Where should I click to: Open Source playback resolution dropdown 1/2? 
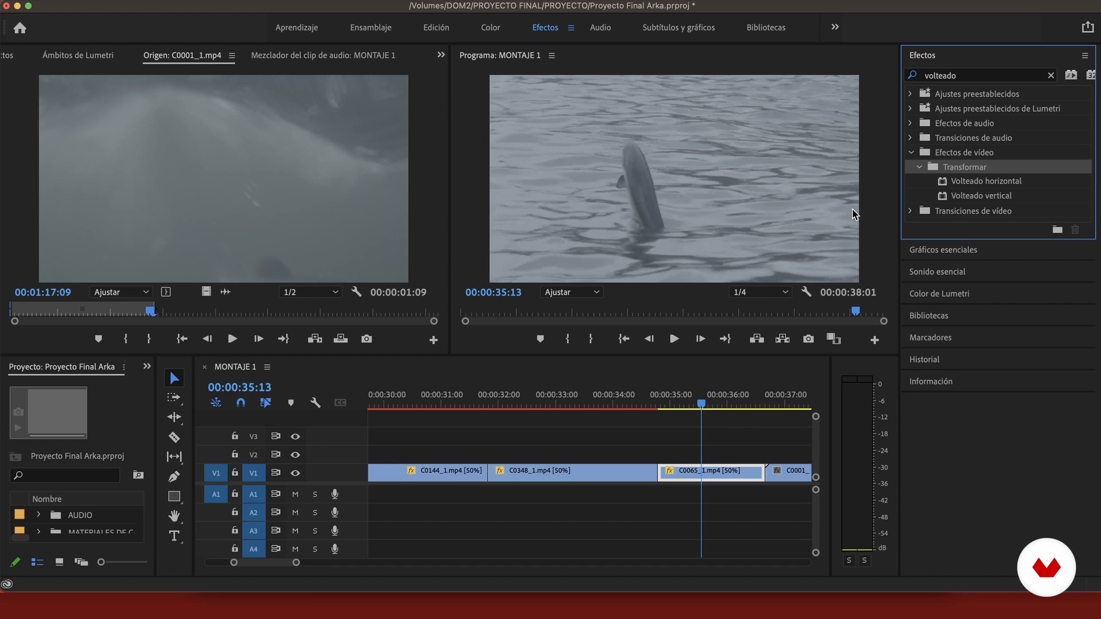(310, 292)
